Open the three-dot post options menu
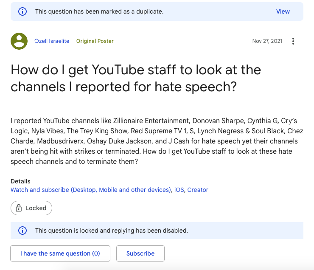Viewport: 314px width, 270px height. [293, 41]
